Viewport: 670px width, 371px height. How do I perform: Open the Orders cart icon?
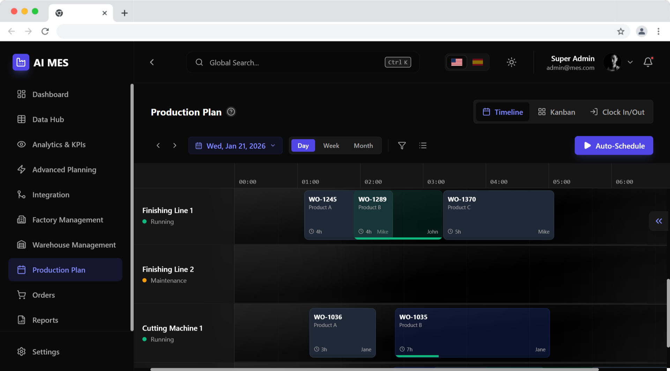point(21,295)
